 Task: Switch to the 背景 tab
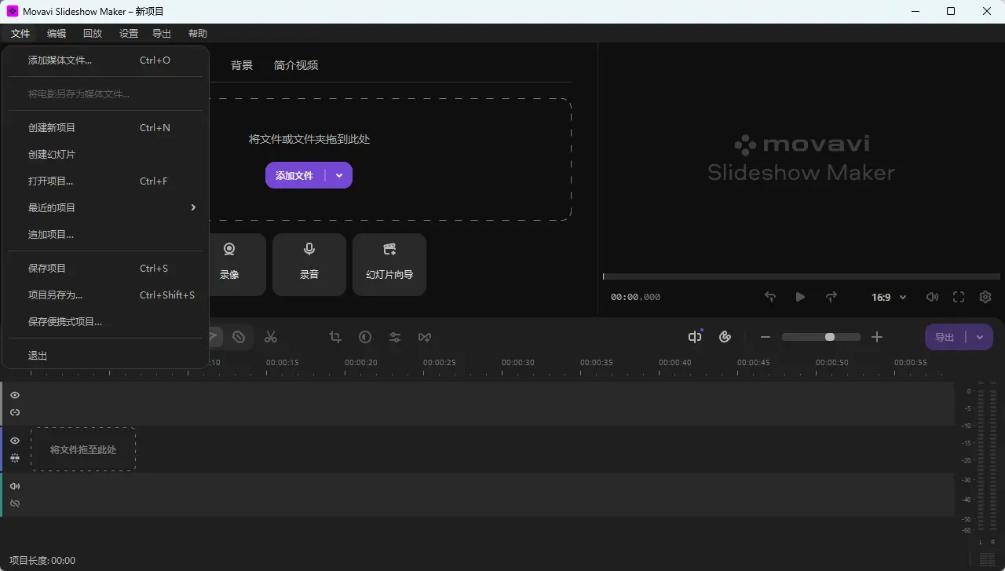point(242,65)
